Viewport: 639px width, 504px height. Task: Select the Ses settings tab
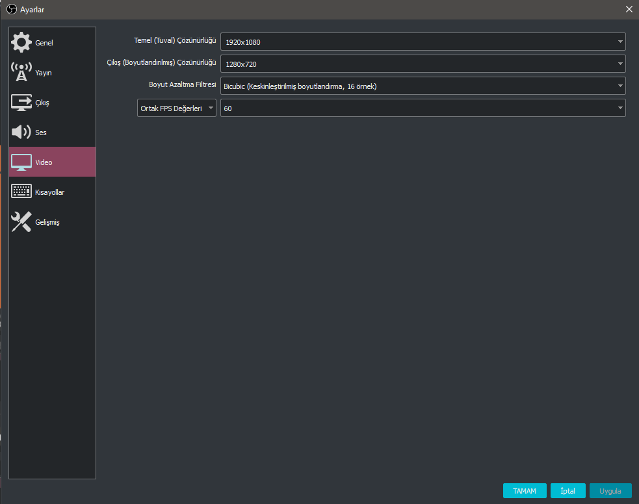52,132
